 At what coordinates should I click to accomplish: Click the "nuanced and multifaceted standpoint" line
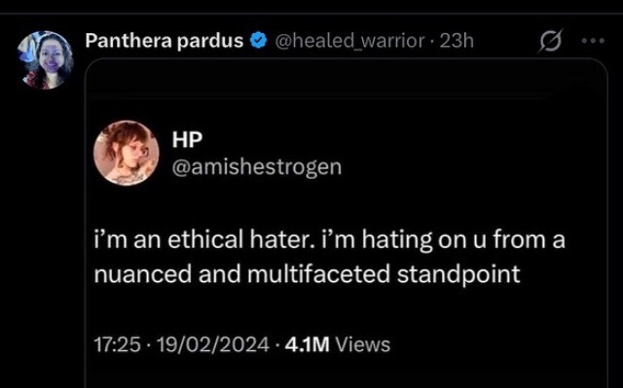tap(308, 274)
